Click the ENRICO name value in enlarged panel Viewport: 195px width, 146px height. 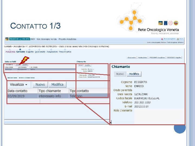click(x=139, y=86)
